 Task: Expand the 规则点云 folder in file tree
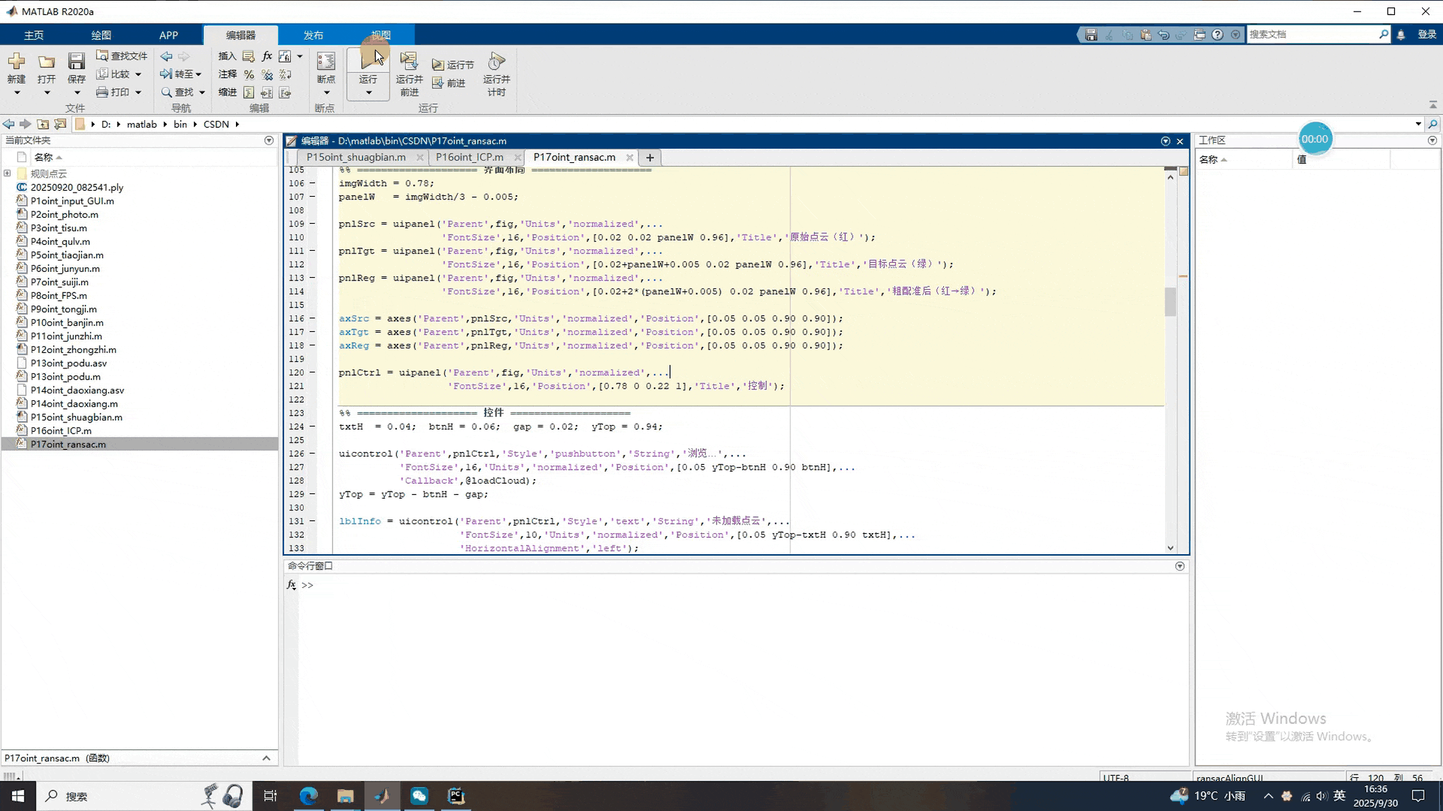(7, 174)
